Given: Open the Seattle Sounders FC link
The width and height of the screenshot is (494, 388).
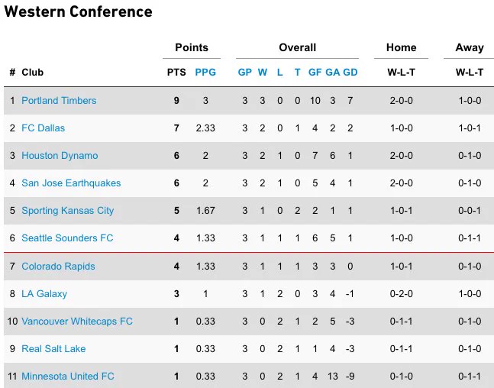Looking at the screenshot, I should pyautogui.click(x=67, y=238).
